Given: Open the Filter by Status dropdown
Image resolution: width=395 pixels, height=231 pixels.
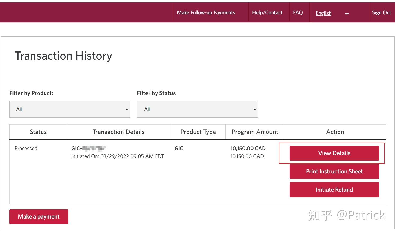Looking at the screenshot, I should click(197, 110).
